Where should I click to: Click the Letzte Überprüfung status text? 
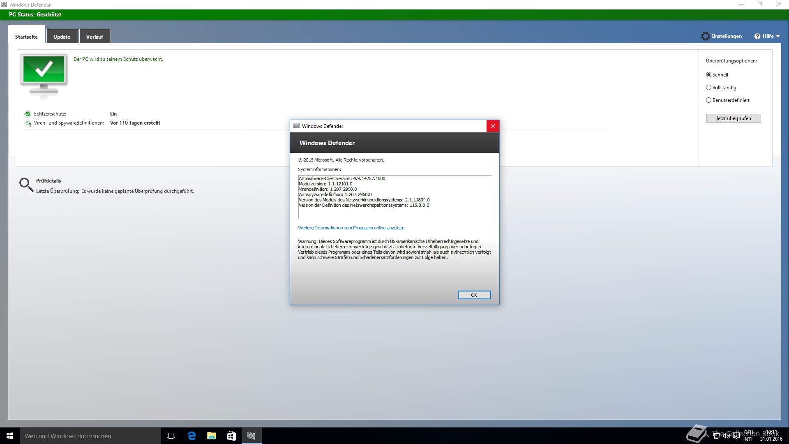point(115,191)
